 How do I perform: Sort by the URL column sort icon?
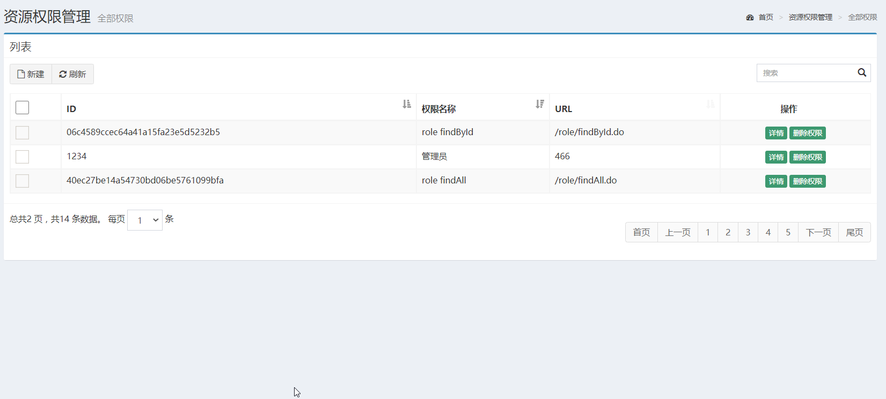tap(711, 104)
